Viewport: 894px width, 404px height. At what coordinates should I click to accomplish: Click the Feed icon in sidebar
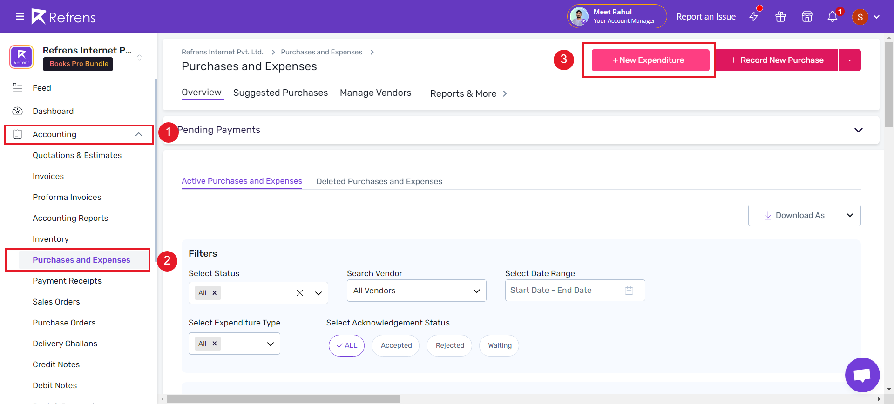click(18, 88)
